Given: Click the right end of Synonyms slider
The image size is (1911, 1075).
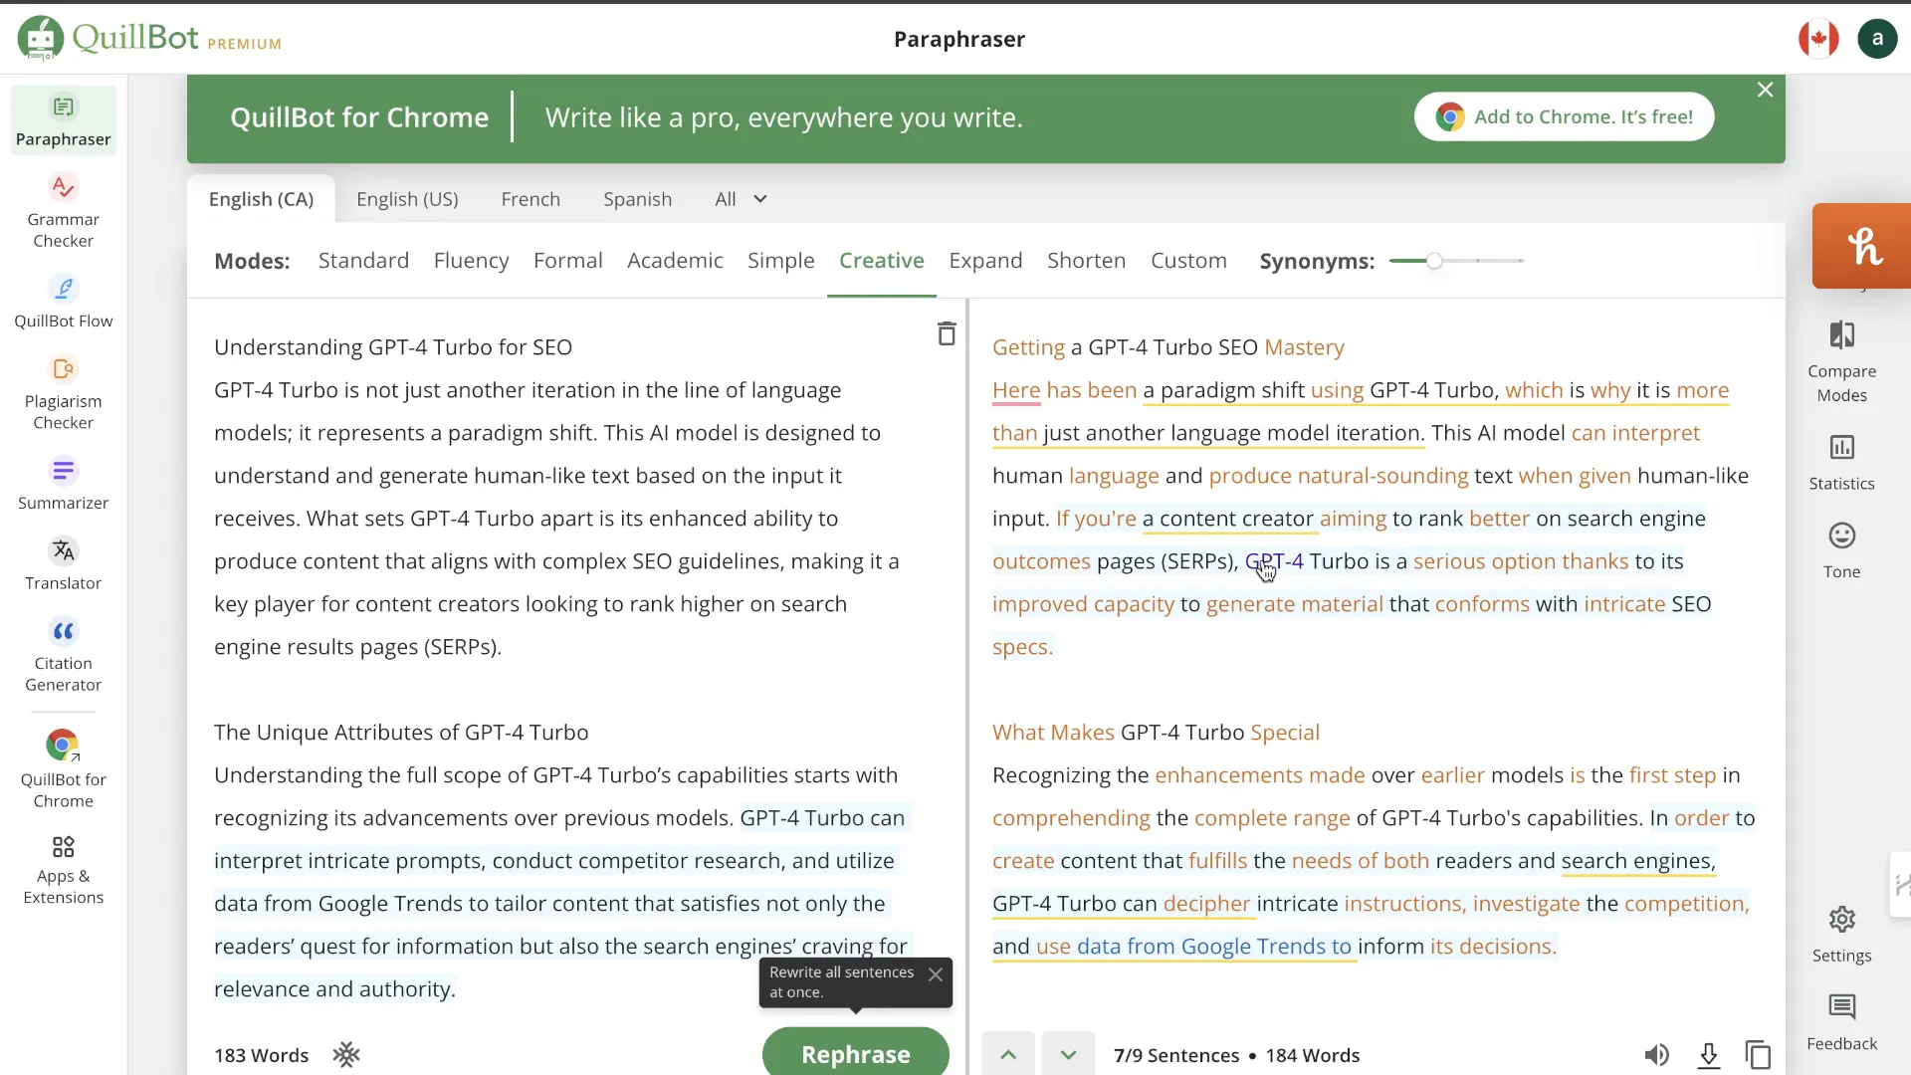Looking at the screenshot, I should pos(1521,261).
